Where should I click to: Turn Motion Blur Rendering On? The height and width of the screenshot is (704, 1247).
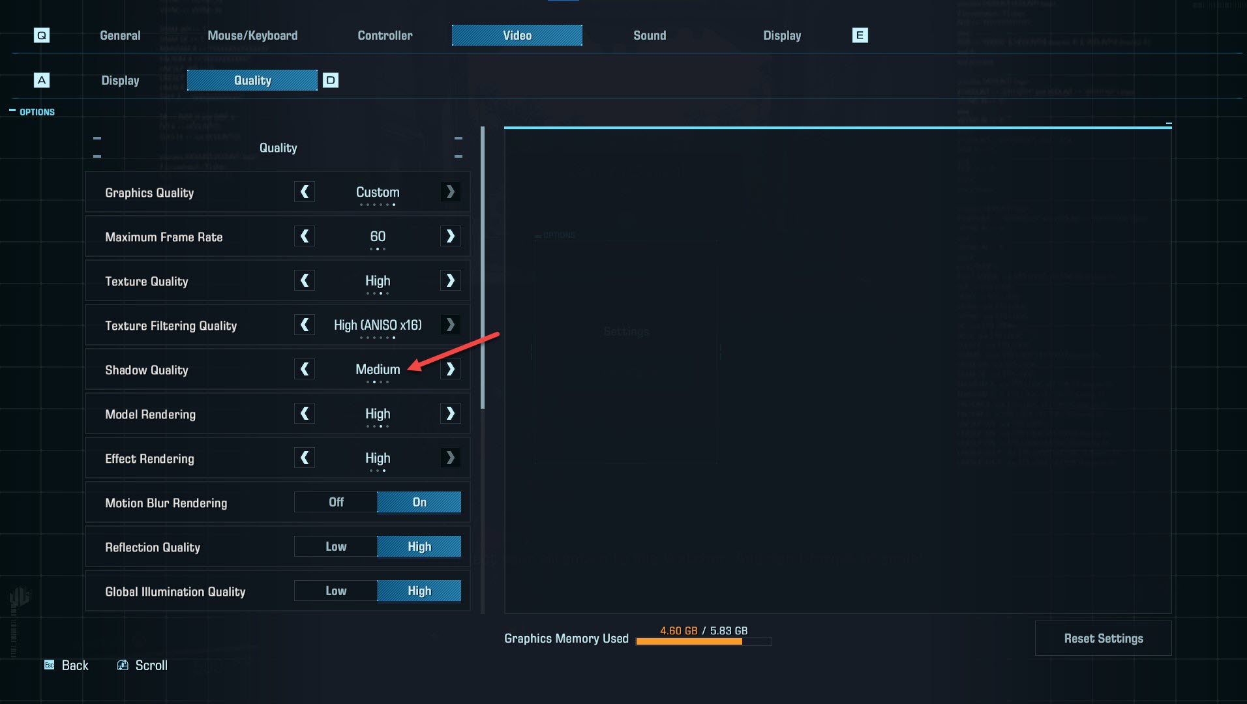[419, 502]
